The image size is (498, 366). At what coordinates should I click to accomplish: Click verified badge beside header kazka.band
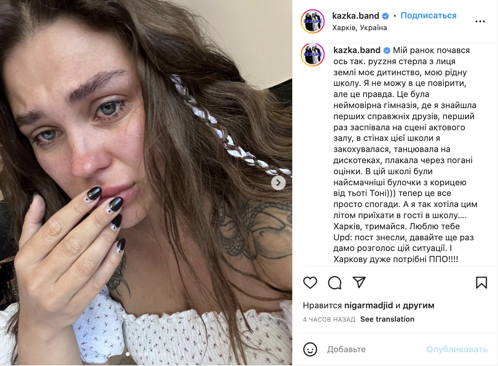[x=386, y=16]
